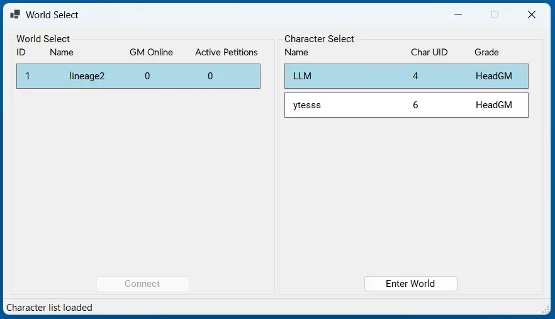The width and height of the screenshot is (555, 319).
Task: Click the Active Petitions column header
Action: pyautogui.click(x=226, y=52)
